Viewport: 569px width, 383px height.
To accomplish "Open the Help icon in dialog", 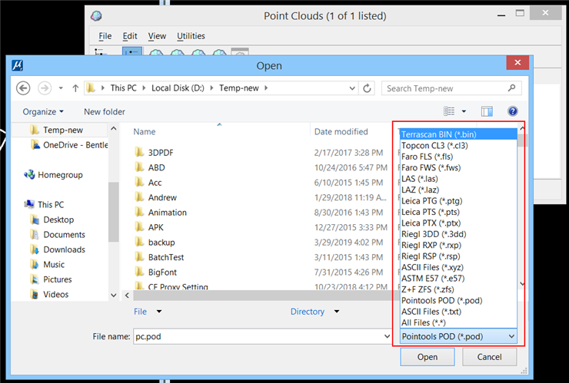I will pos(513,111).
